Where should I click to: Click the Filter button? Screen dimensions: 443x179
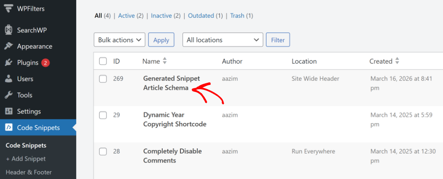[278, 40]
